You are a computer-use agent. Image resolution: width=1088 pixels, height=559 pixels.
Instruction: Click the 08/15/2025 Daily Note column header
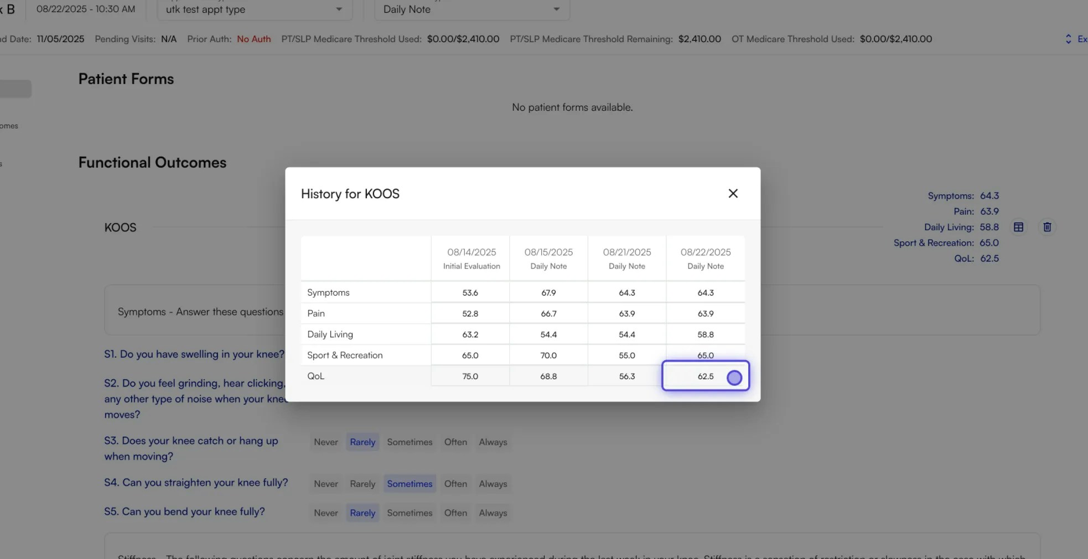tap(548, 258)
